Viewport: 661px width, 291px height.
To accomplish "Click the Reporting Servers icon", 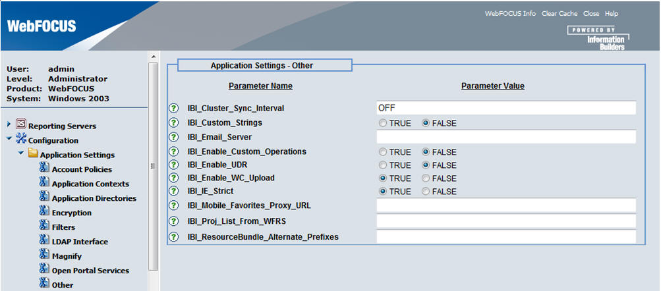I will [21, 124].
